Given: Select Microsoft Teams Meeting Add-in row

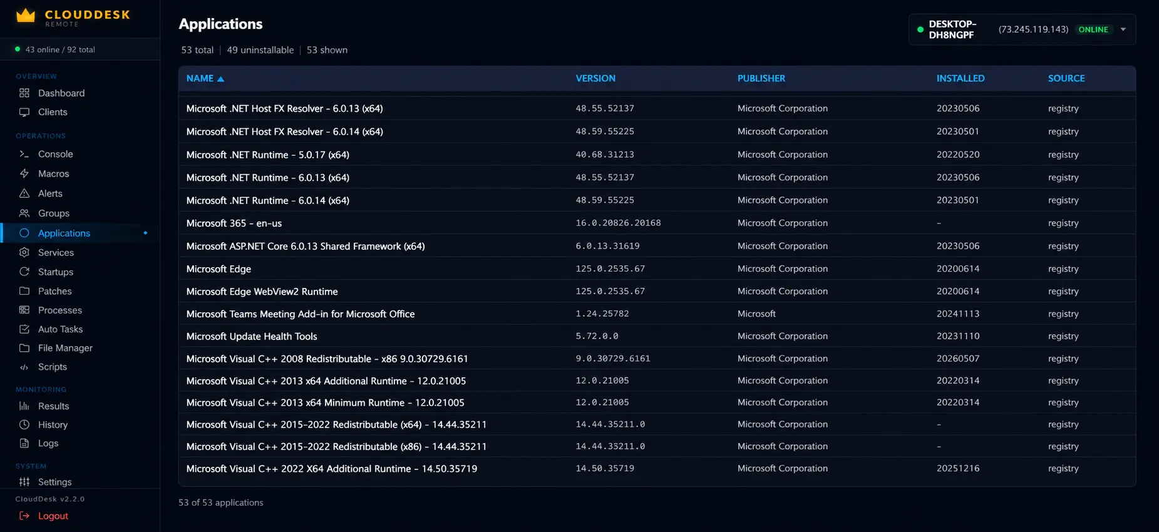Looking at the screenshot, I should pyautogui.click(x=657, y=314).
